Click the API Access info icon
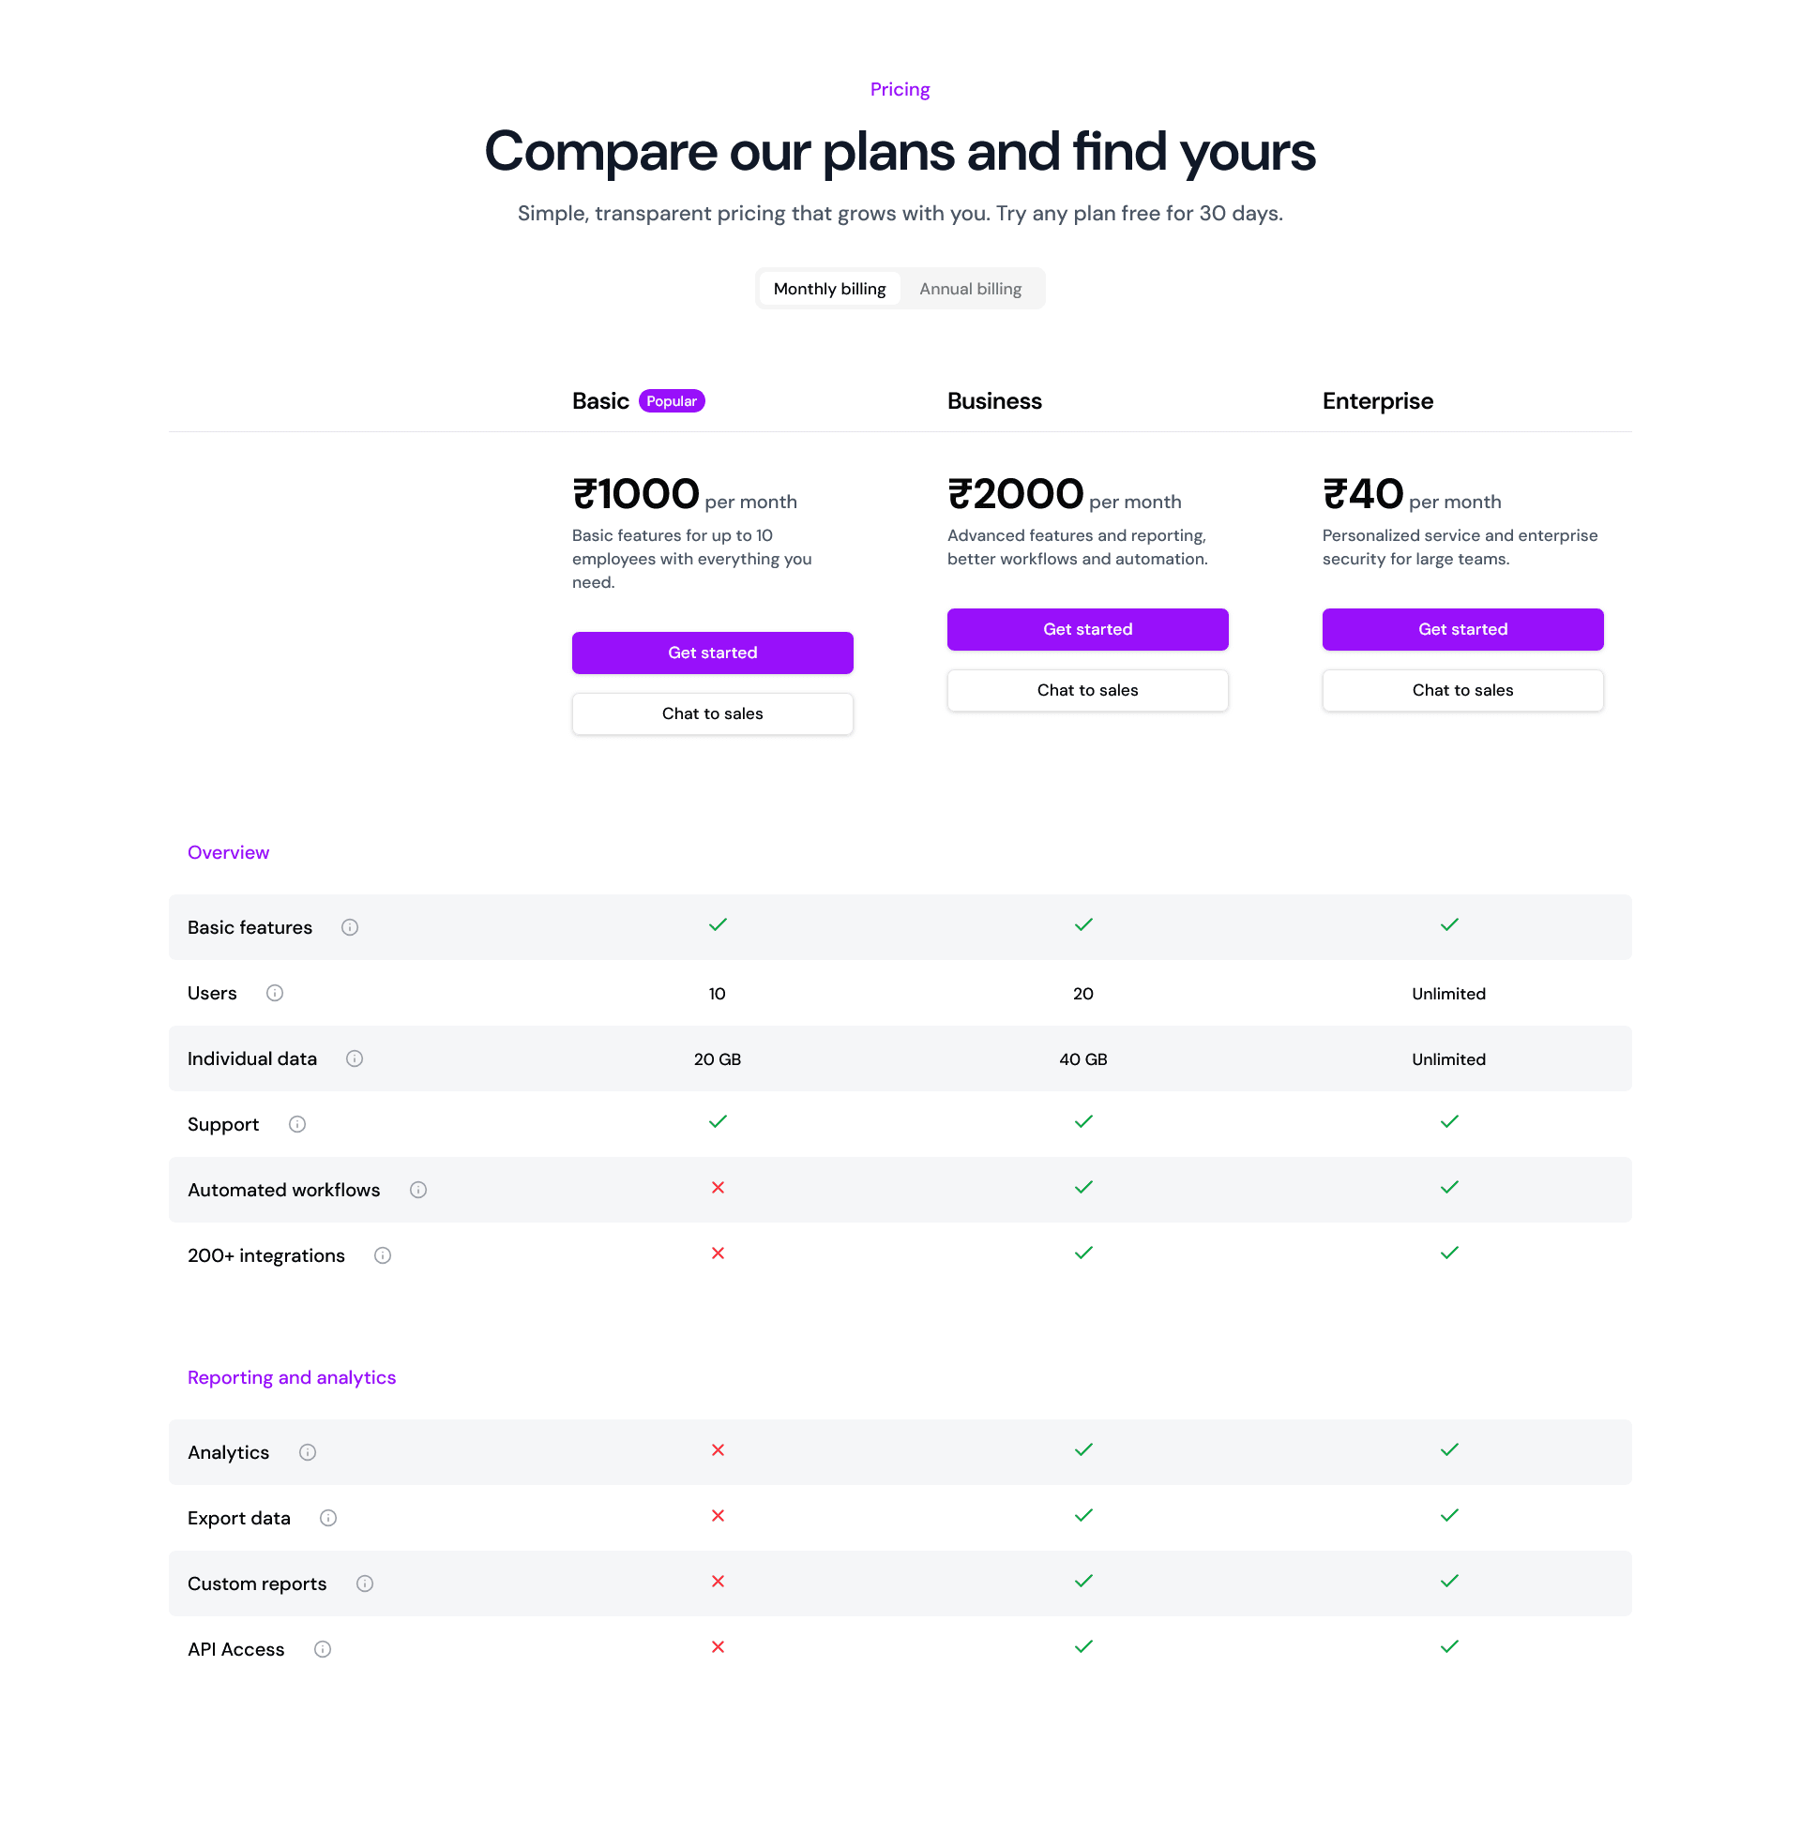 click(x=323, y=1649)
